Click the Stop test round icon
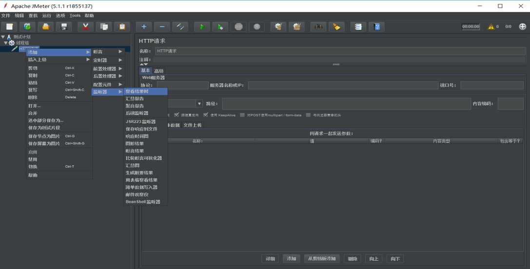This screenshot has width=530, height=269. pos(238,27)
